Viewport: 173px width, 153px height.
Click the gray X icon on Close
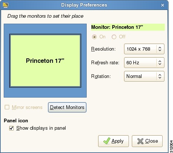pos(140,141)
